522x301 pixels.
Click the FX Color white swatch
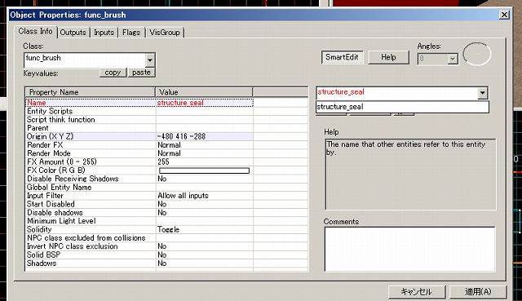[204, 170]
